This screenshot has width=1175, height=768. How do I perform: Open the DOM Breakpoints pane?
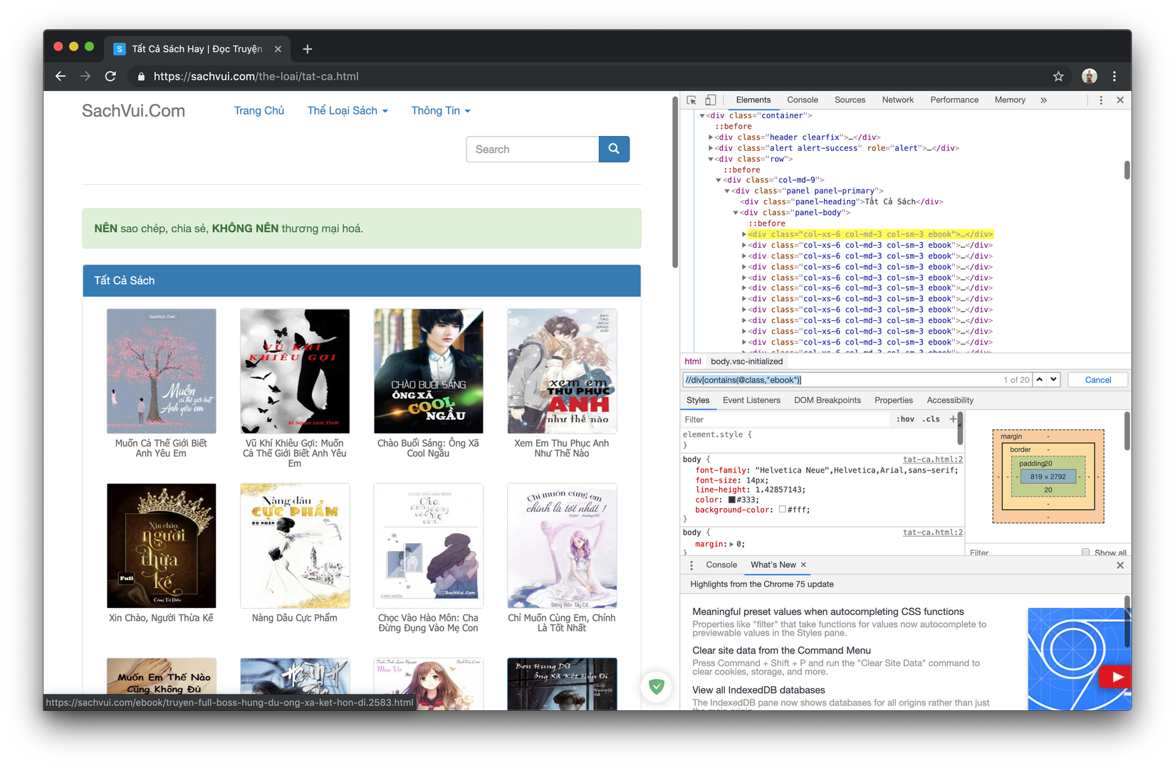[827, 400]
